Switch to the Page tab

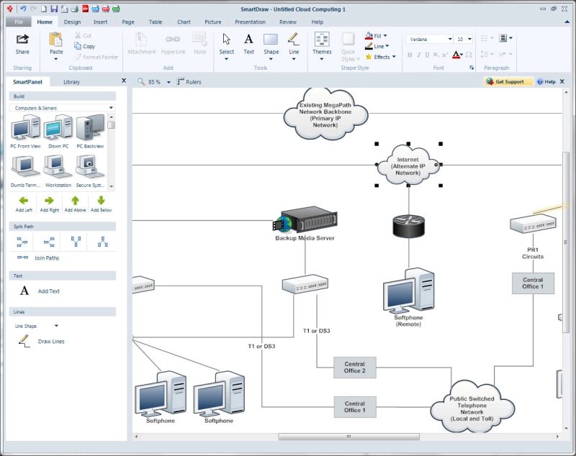pos(128,22)
